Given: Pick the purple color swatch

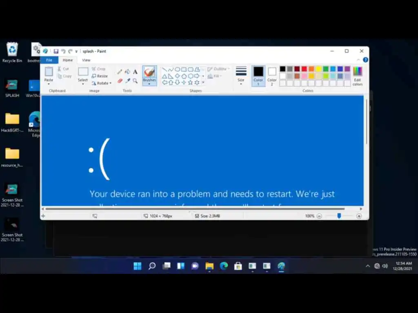Looking at the screenshot, I should click(347, 69).
